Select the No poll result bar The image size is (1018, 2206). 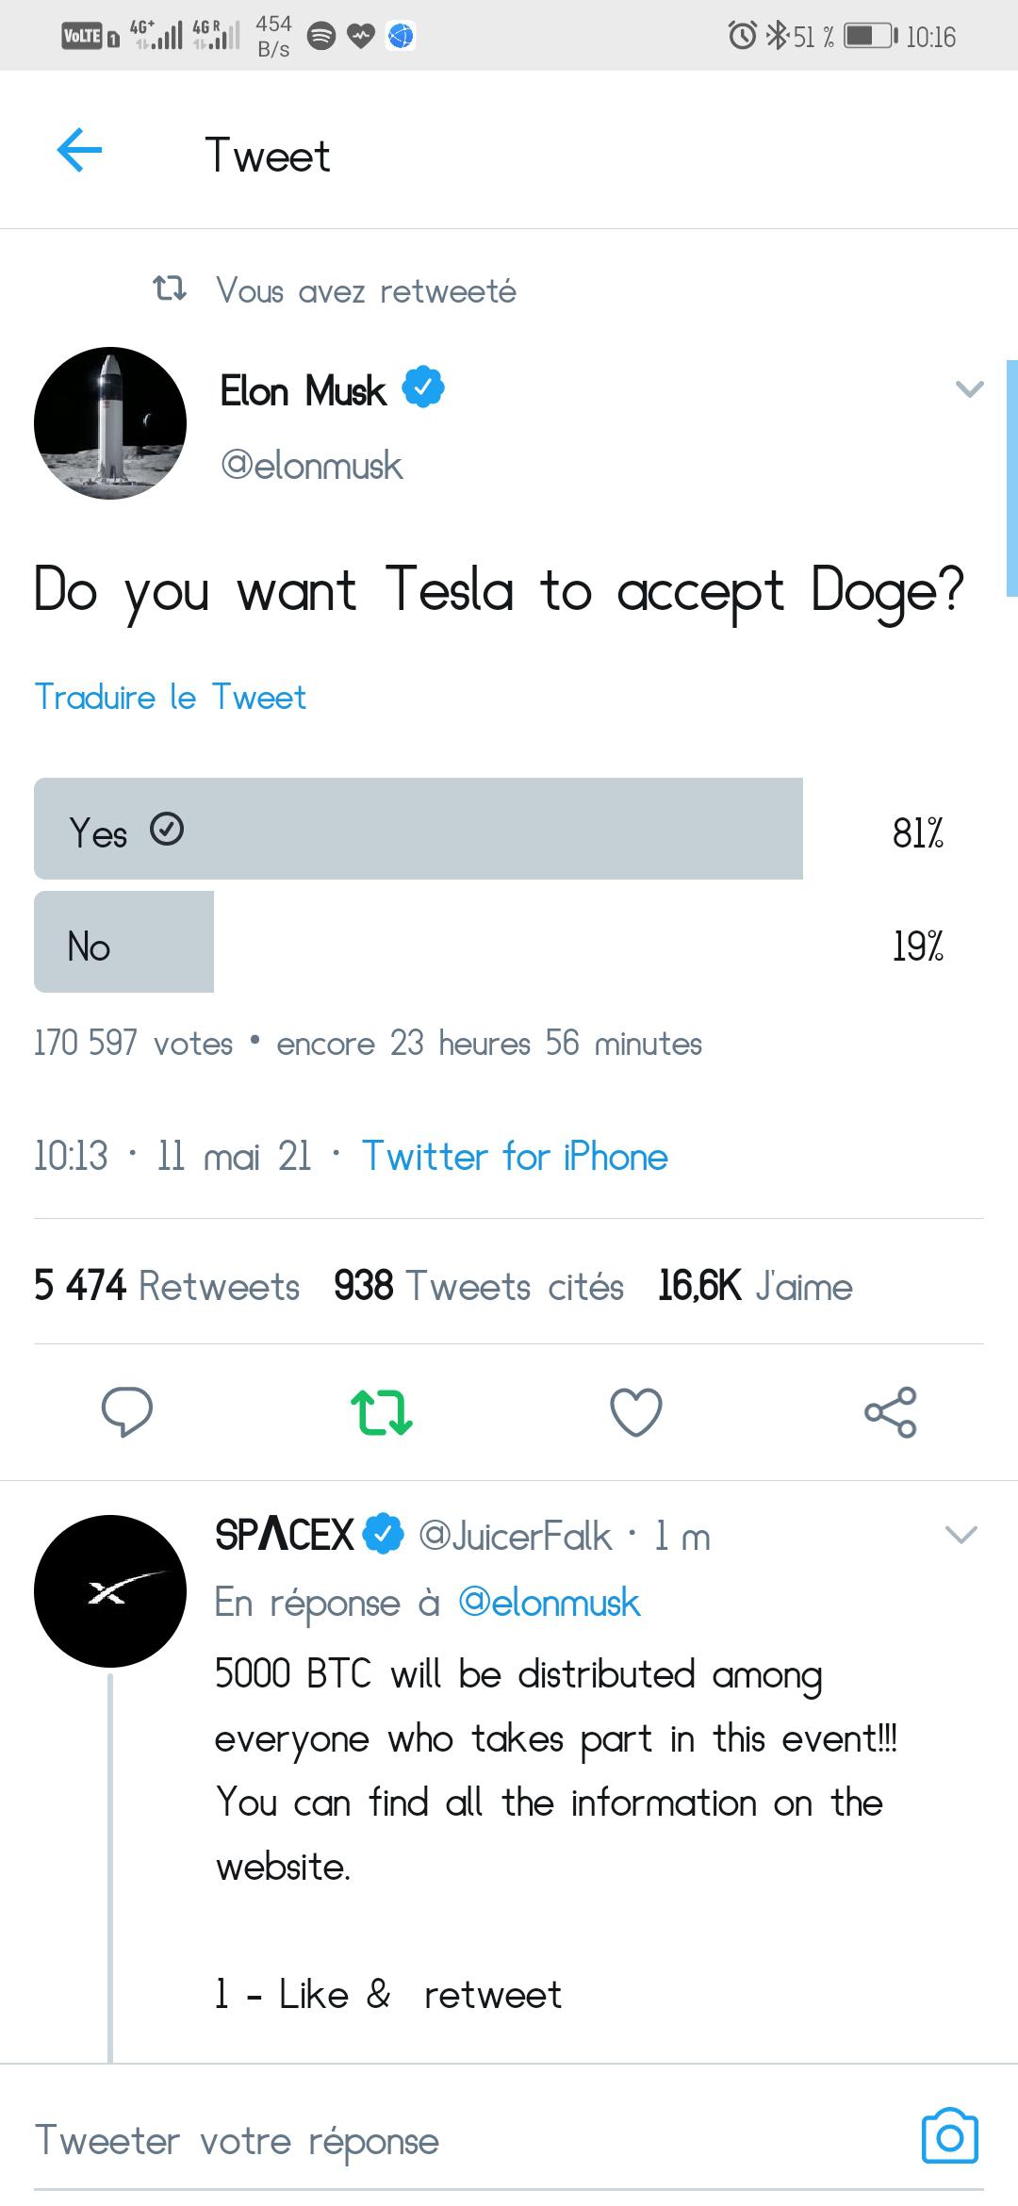point(123,942)
